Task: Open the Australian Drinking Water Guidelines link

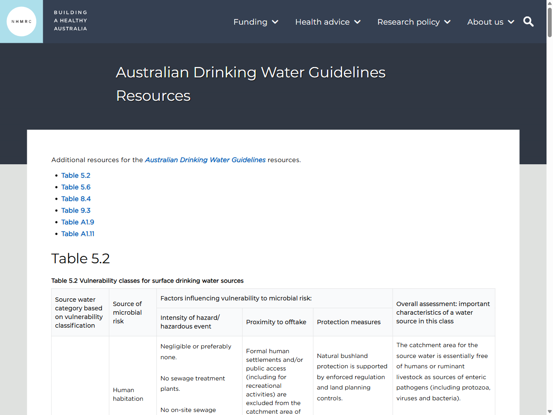Action: [x=205, y=160]
